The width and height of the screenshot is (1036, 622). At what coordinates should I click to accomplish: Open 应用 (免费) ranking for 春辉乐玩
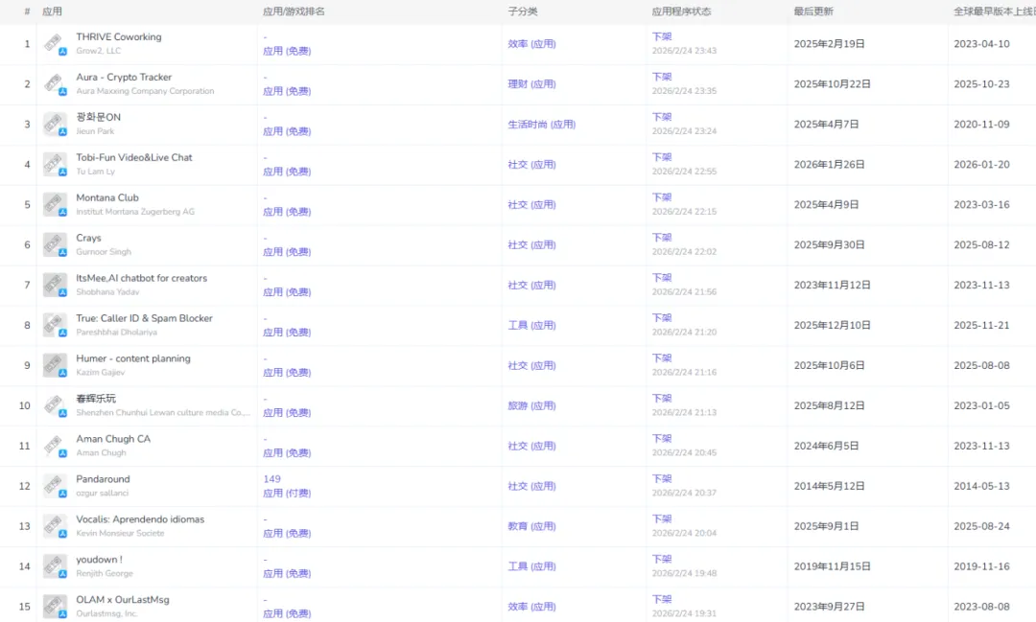[x=287, y=413]
